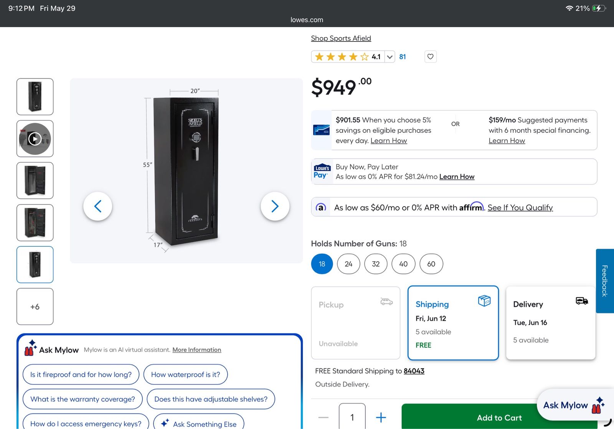Select the first safe front-view thumbnail
Screen dimensions: 614x429
(x=35, y=97)
